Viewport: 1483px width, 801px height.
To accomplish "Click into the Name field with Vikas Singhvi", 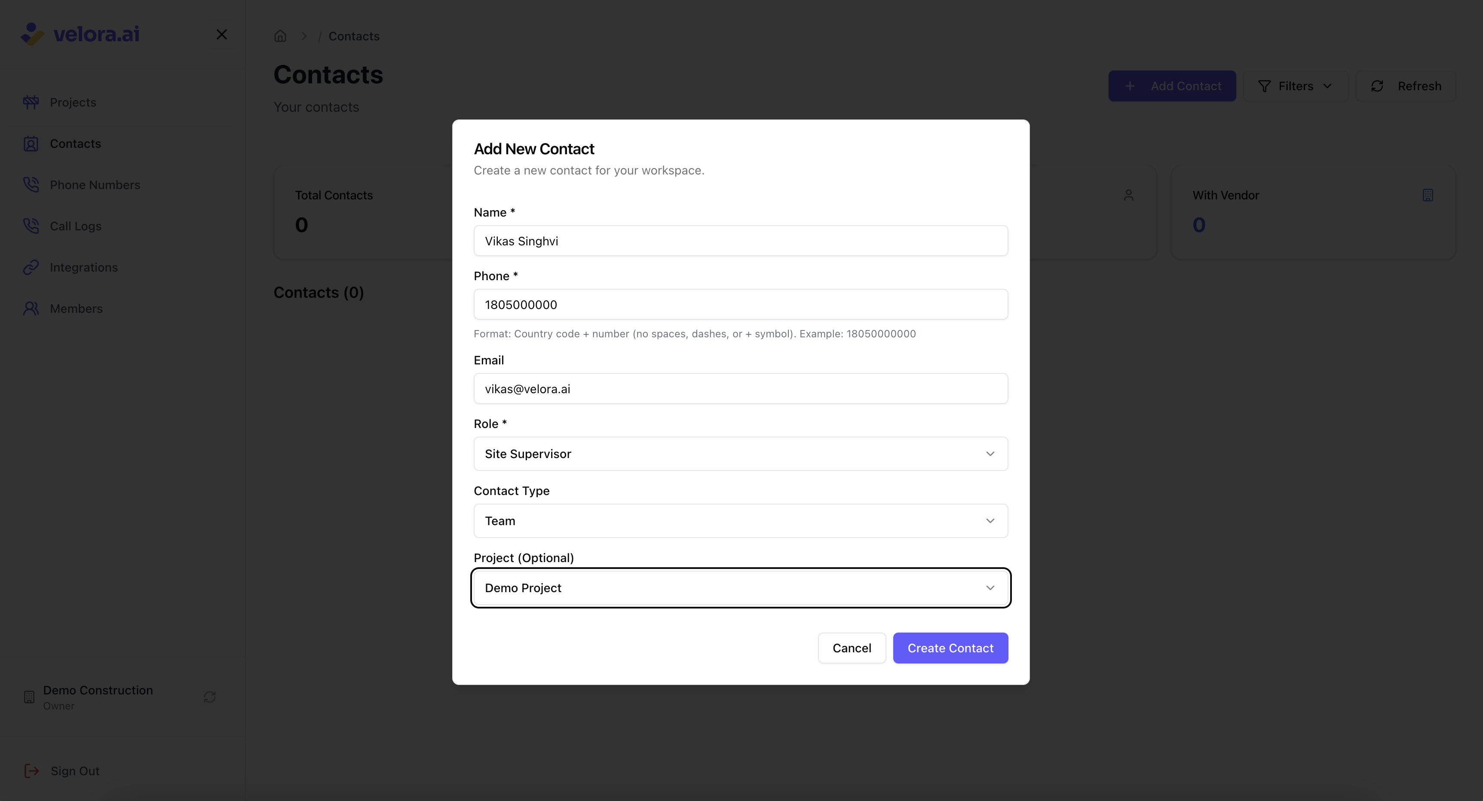I will [x=740, y=241].
